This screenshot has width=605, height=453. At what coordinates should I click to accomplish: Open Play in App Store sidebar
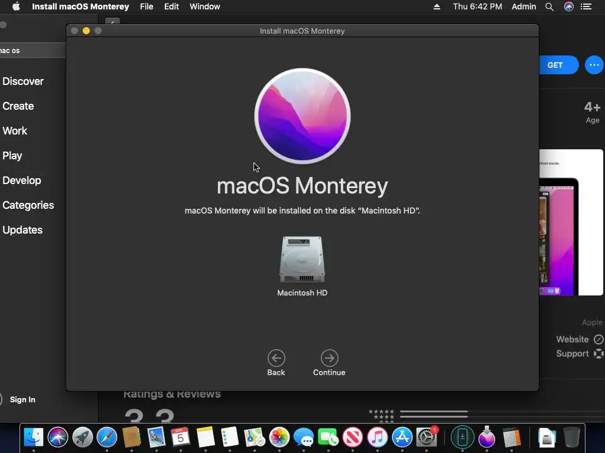pyautogui.click(x=12, y=156)
